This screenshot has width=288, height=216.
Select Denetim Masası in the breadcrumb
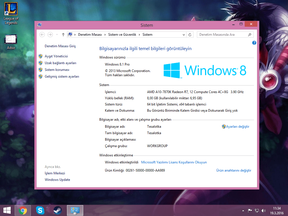(90, 35)
